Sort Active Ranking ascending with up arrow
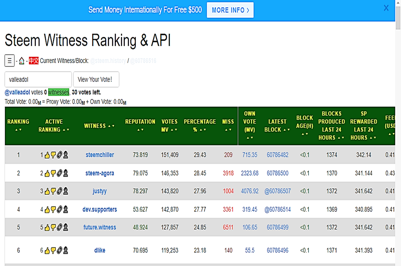This screenshot has width=401, height=266. click(x=64, y=130)
